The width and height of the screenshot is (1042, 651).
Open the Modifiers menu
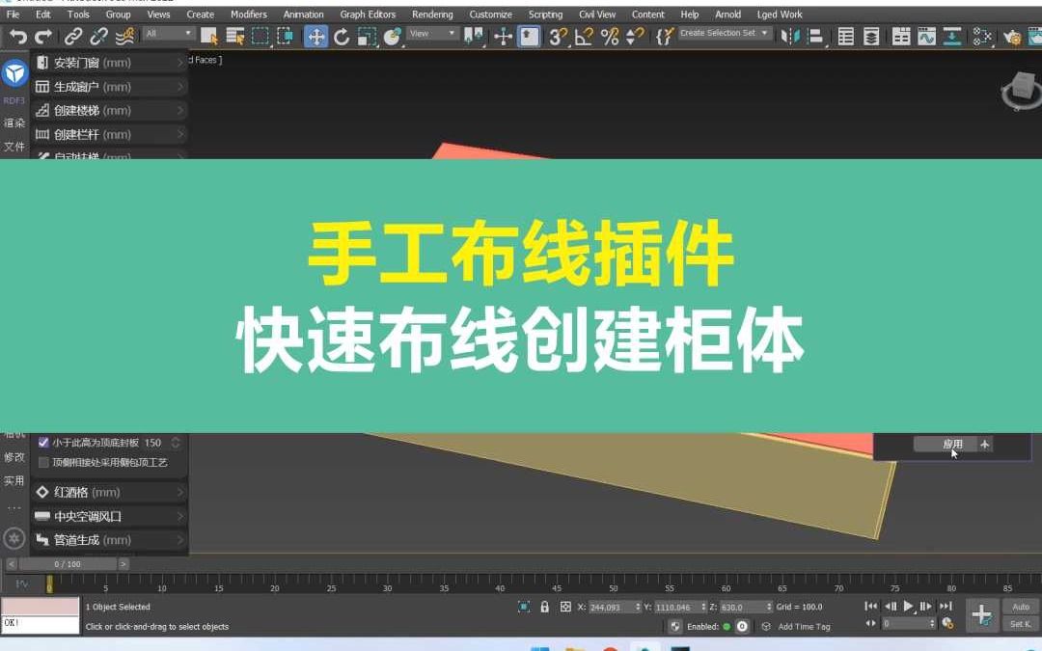point(249,14)
